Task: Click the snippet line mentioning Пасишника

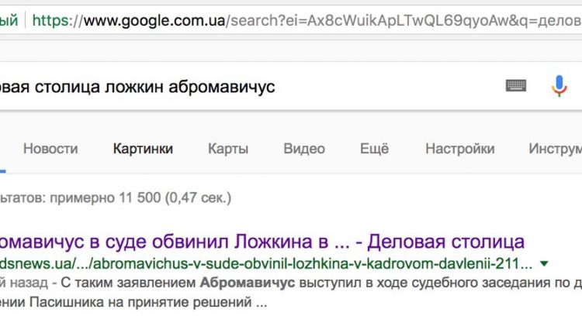Action: [133, 302]
